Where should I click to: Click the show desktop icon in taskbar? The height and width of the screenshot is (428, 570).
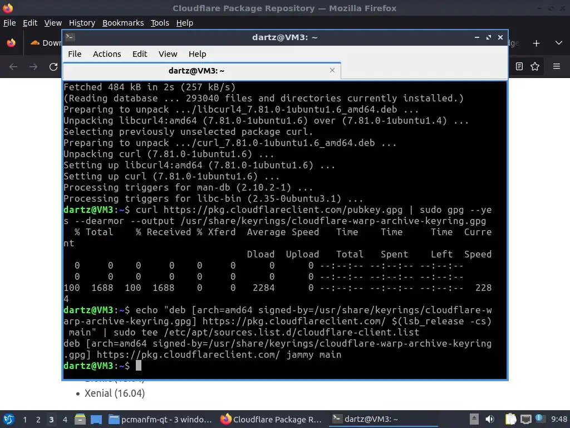96,419
